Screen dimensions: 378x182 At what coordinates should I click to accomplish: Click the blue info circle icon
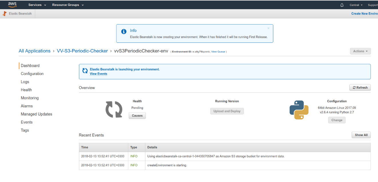124,31
